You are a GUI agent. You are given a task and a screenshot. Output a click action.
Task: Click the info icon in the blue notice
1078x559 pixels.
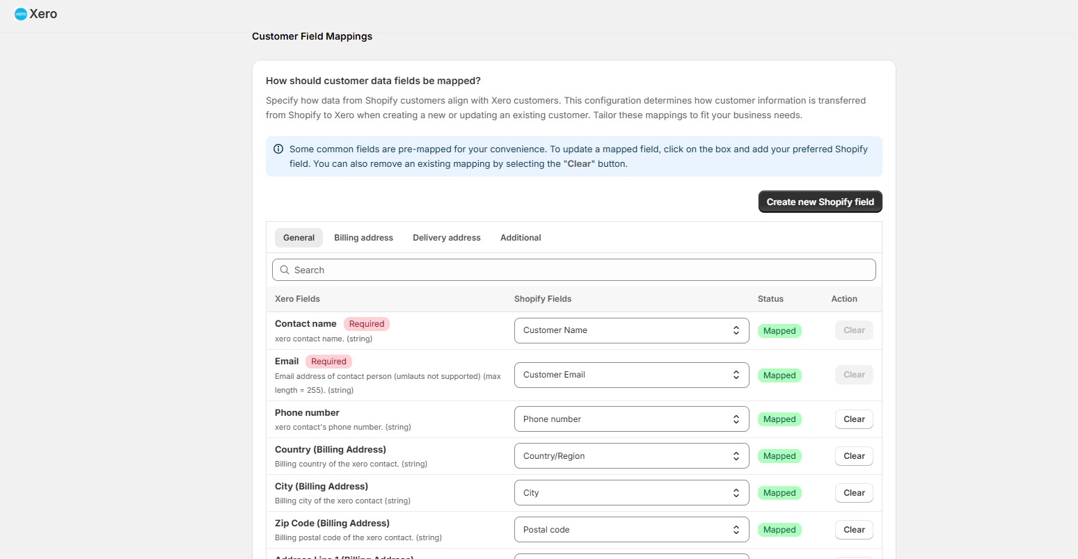pyautogui.click(x=278, y=149)
